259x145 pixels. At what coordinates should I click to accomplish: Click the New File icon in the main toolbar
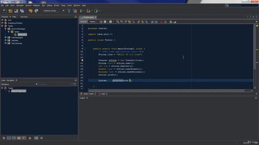pos(5,11)
